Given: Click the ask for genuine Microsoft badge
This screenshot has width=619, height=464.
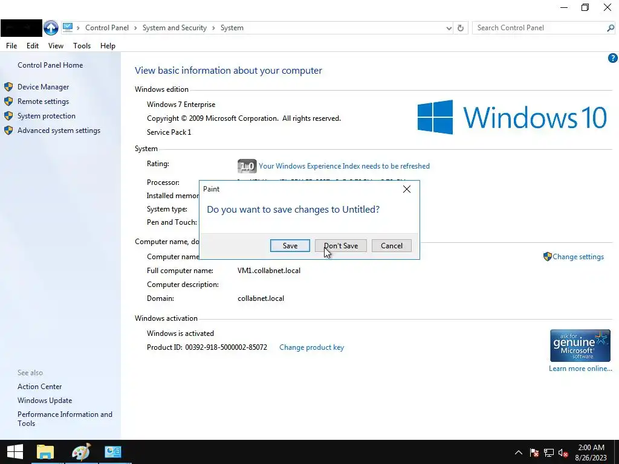Looking at the screenshot, I should pos(580,346).
